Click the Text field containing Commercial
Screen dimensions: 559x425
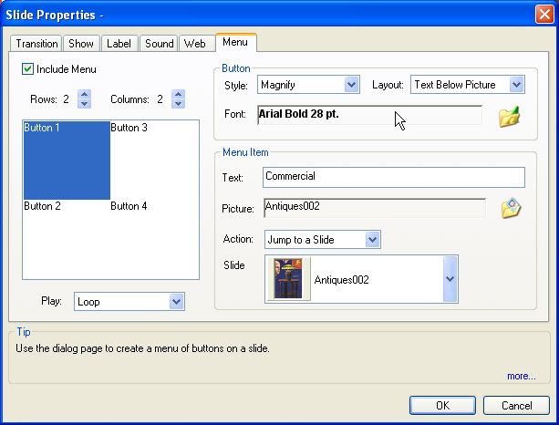point(394,177)
